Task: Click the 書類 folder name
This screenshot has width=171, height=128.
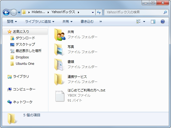Action: tap(71, 62)
